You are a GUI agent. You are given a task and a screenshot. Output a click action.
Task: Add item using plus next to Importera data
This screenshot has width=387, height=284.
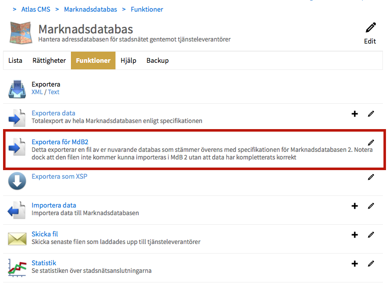[x=355, y=206]
